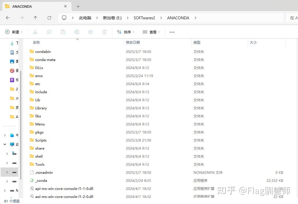Screen dimensions: 298x204
Task: Click the computer monitor icon in address bar
Action: point(64,18)
